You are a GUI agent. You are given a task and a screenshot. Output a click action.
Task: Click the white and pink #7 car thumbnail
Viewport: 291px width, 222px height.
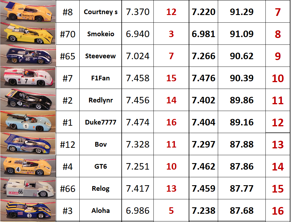[28, 78]
